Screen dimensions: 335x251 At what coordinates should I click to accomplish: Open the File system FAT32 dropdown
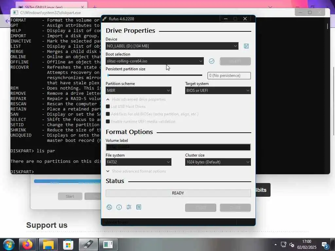pyautogui.click(x=138, y=162)
